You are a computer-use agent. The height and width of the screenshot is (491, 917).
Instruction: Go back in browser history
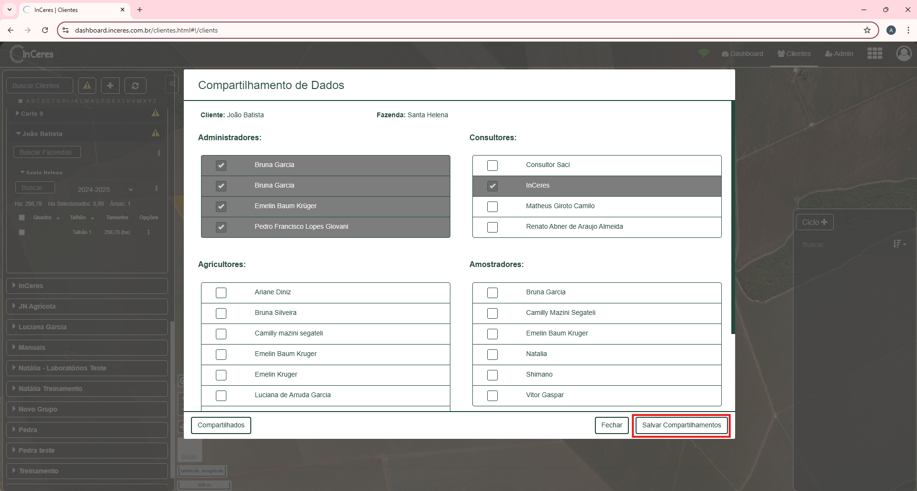point(11,30)
